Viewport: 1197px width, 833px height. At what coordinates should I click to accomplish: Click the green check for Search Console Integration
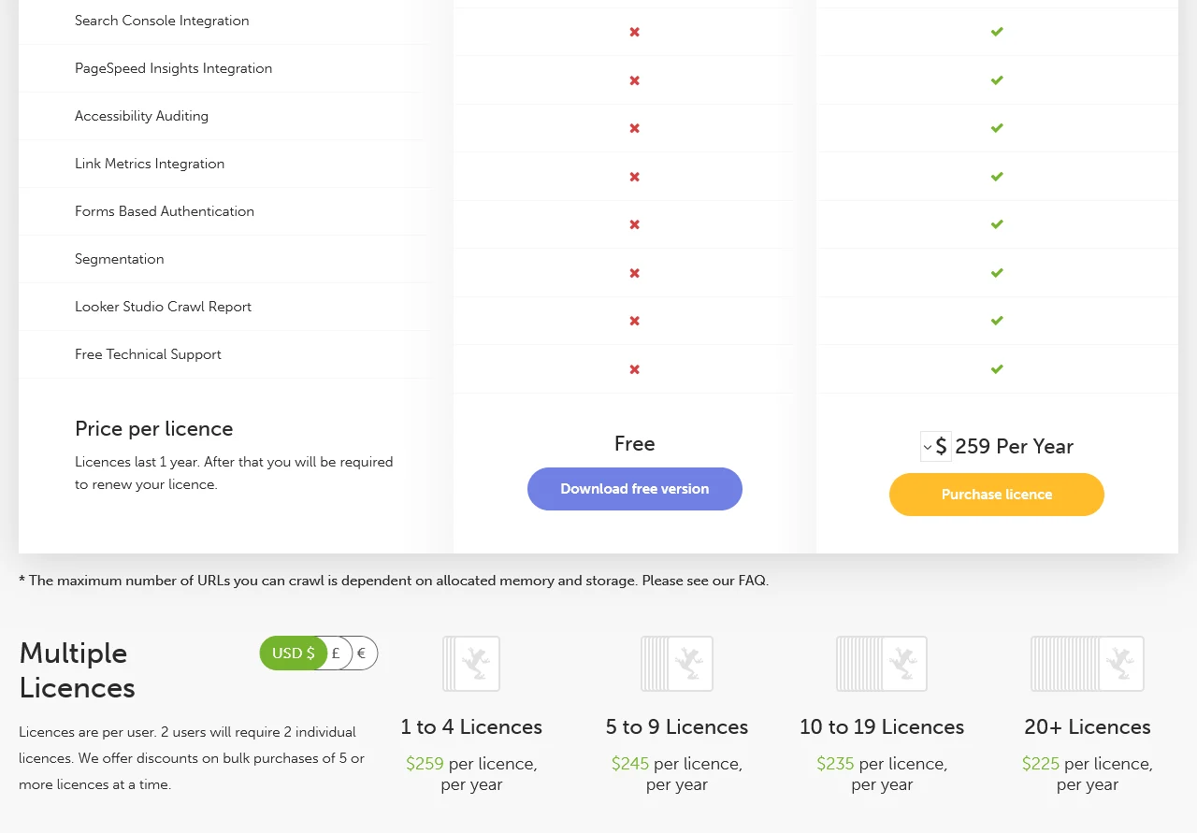(x=997, y=32)
